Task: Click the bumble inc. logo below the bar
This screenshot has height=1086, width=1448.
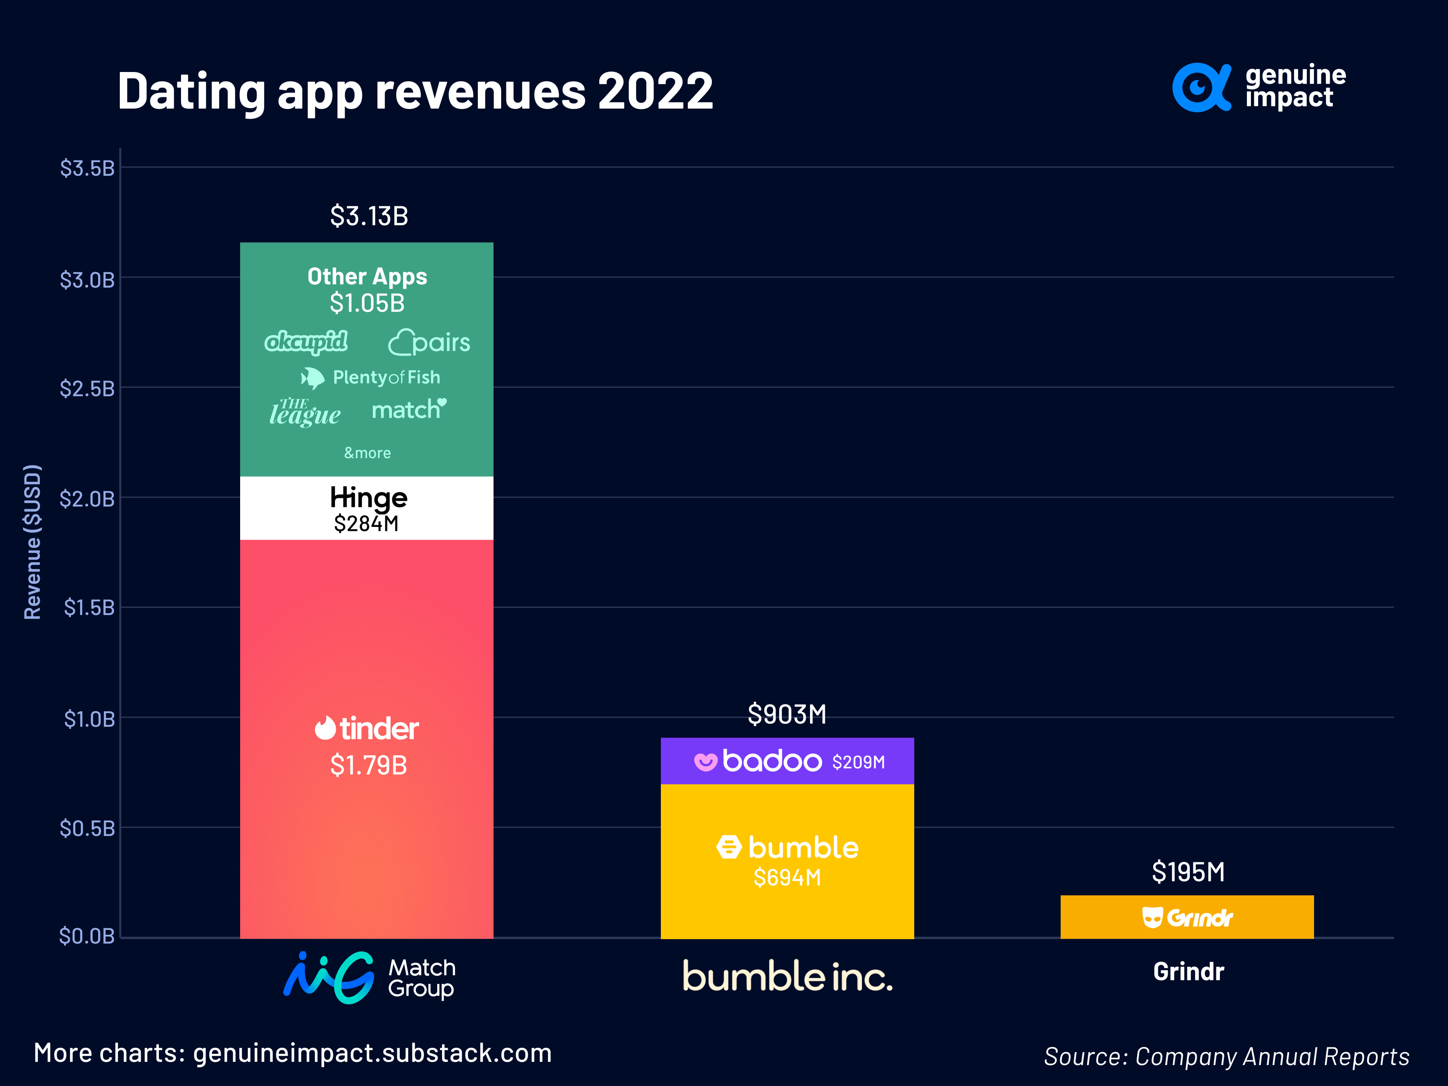Action: coord(788,976)
